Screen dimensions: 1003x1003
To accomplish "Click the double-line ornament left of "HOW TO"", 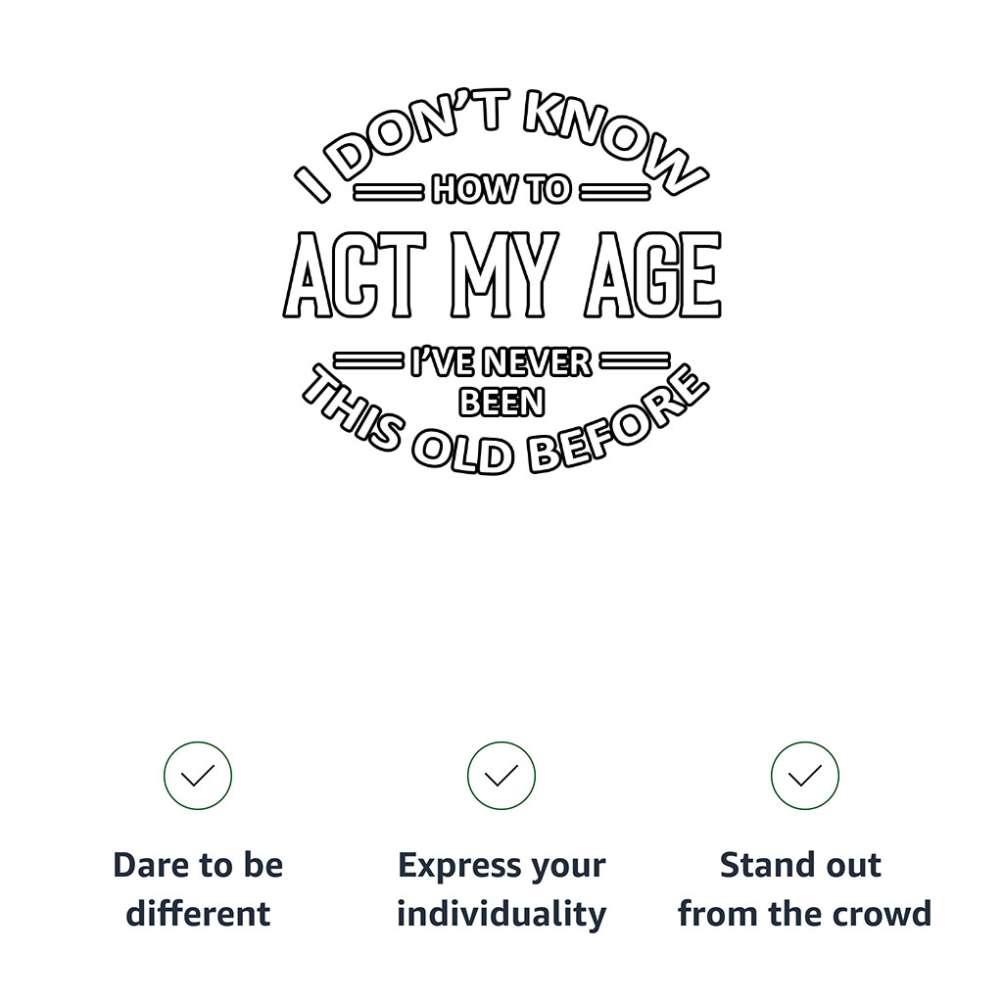I will [387, 191].
